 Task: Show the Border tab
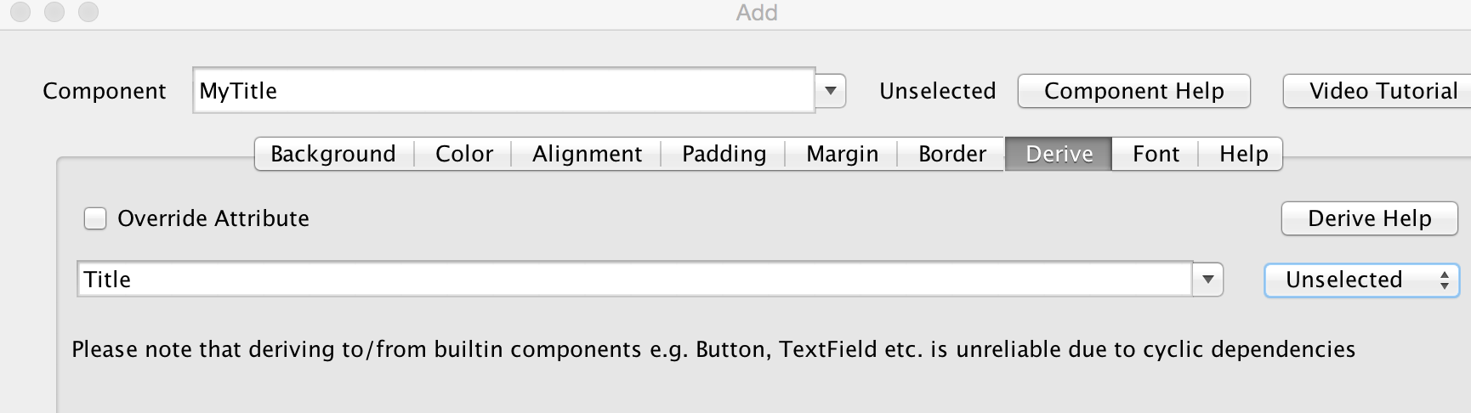(x=951, y=154)
